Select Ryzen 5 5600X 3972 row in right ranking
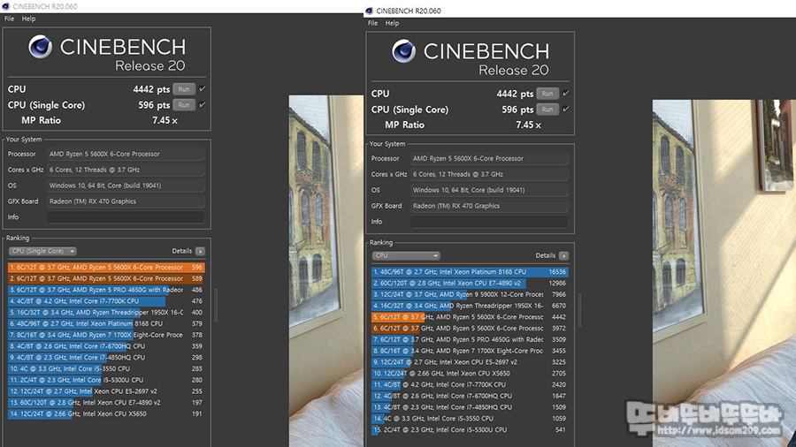The width and height of the screenshot is (796, 447). point(470,329)
